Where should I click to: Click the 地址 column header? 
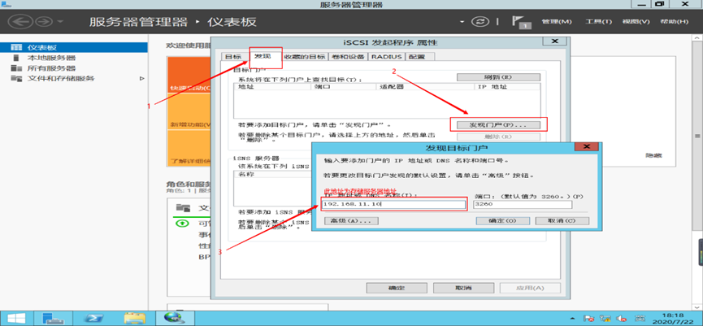(x=272, y=86)
